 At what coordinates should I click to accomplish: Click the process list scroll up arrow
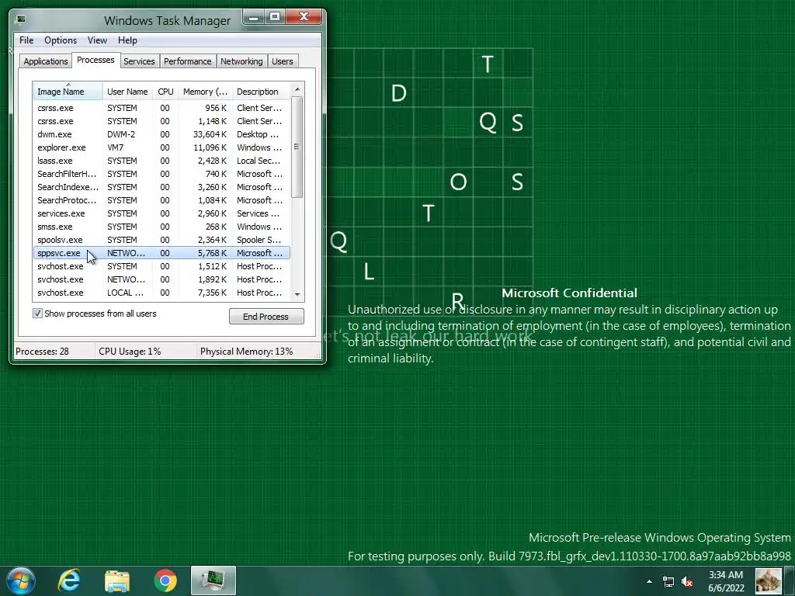[x=297, y=89]
